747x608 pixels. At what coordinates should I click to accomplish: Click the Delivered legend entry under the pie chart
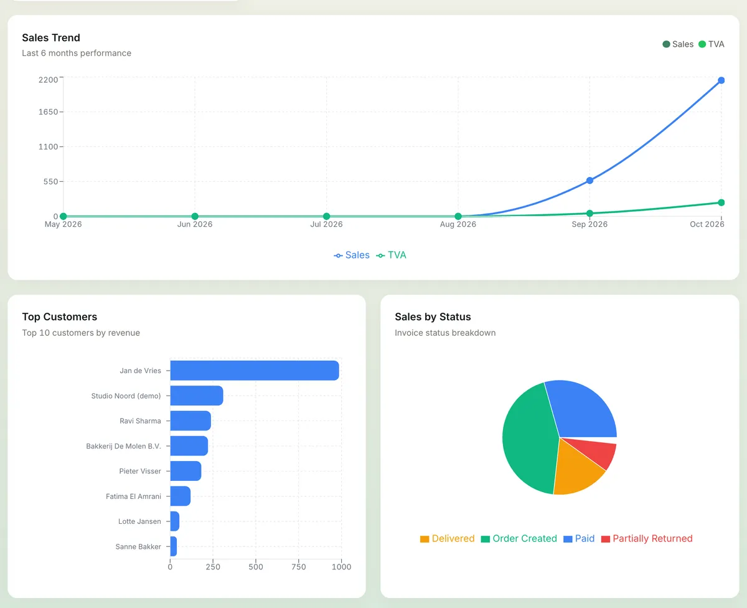click(x=448, y=539)
